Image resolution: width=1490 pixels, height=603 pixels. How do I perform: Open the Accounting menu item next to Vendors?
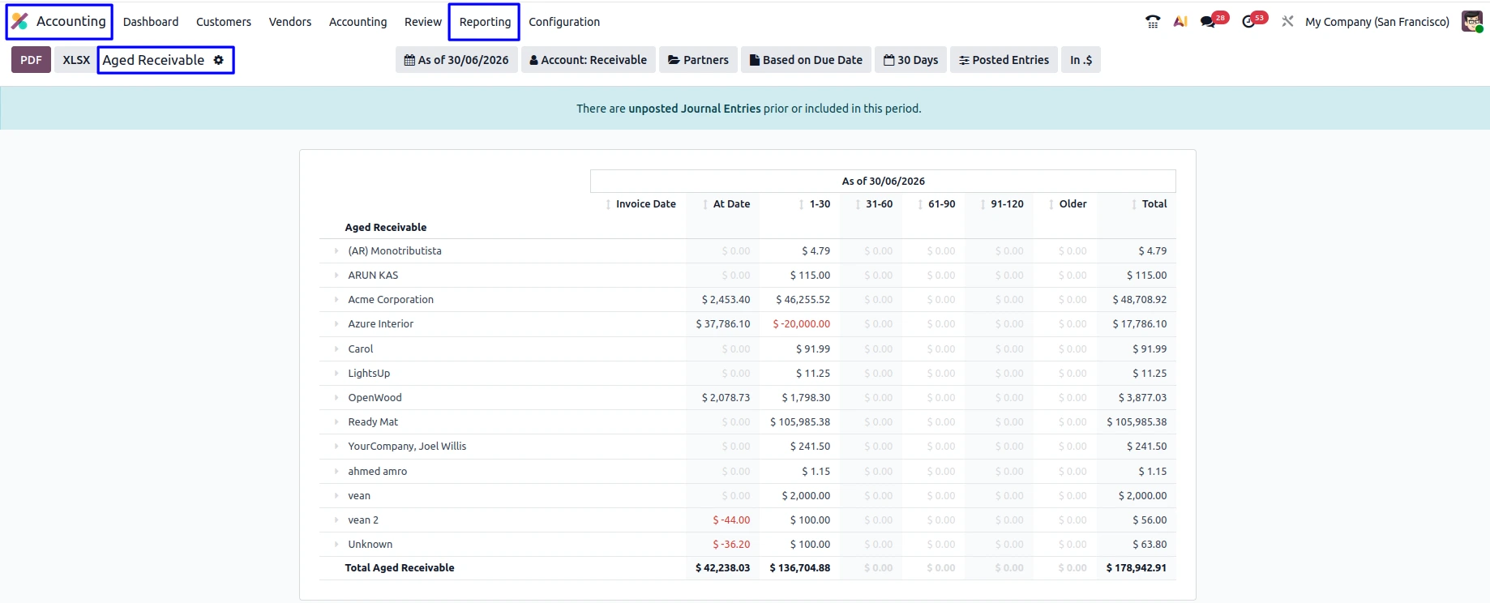point(358,22)
